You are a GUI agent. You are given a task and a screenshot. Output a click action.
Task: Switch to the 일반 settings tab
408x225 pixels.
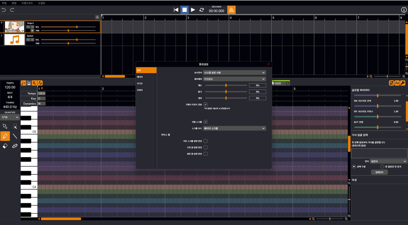point(146,70)
